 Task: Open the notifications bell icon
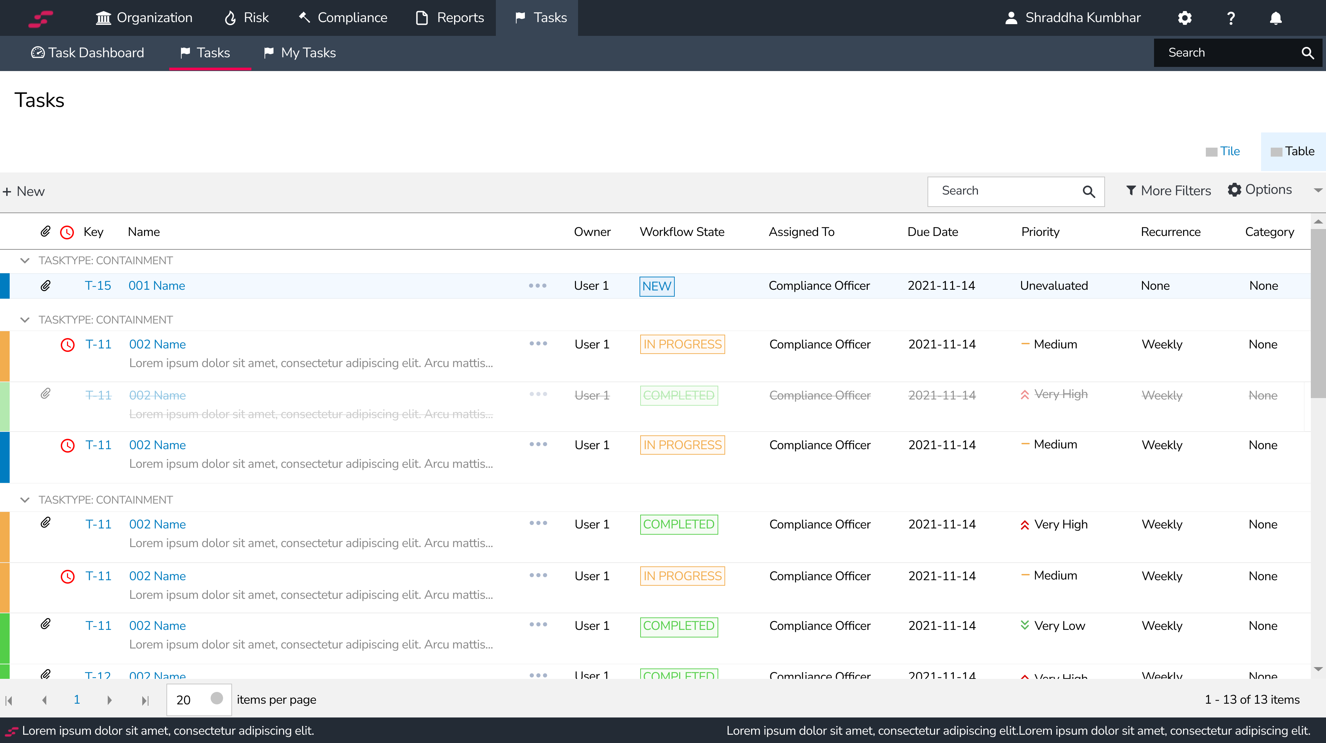click(x=1276, y=18)
